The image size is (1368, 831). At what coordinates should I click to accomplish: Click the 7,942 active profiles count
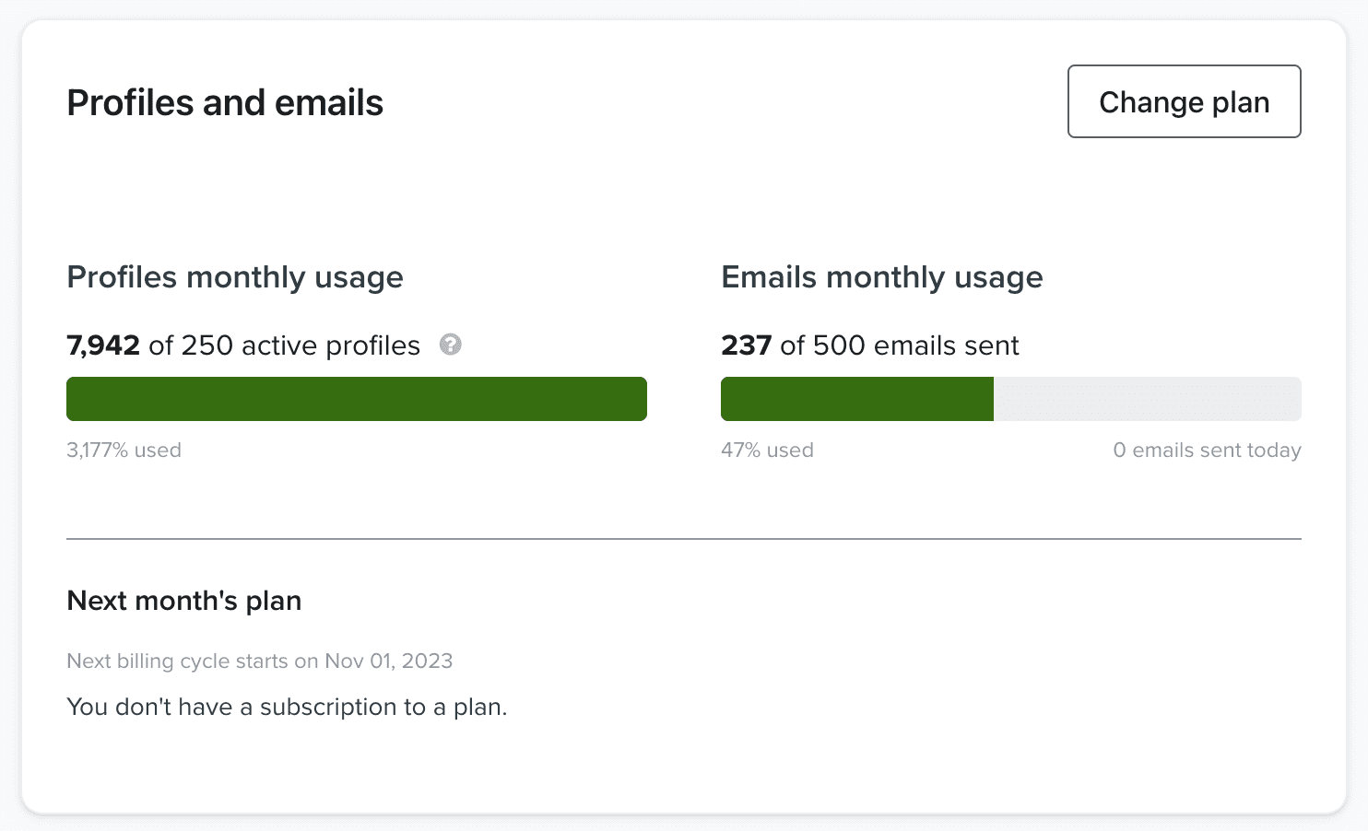102,345
